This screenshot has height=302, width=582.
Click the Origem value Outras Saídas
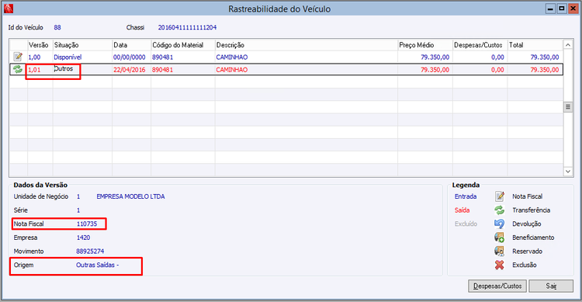97,265
